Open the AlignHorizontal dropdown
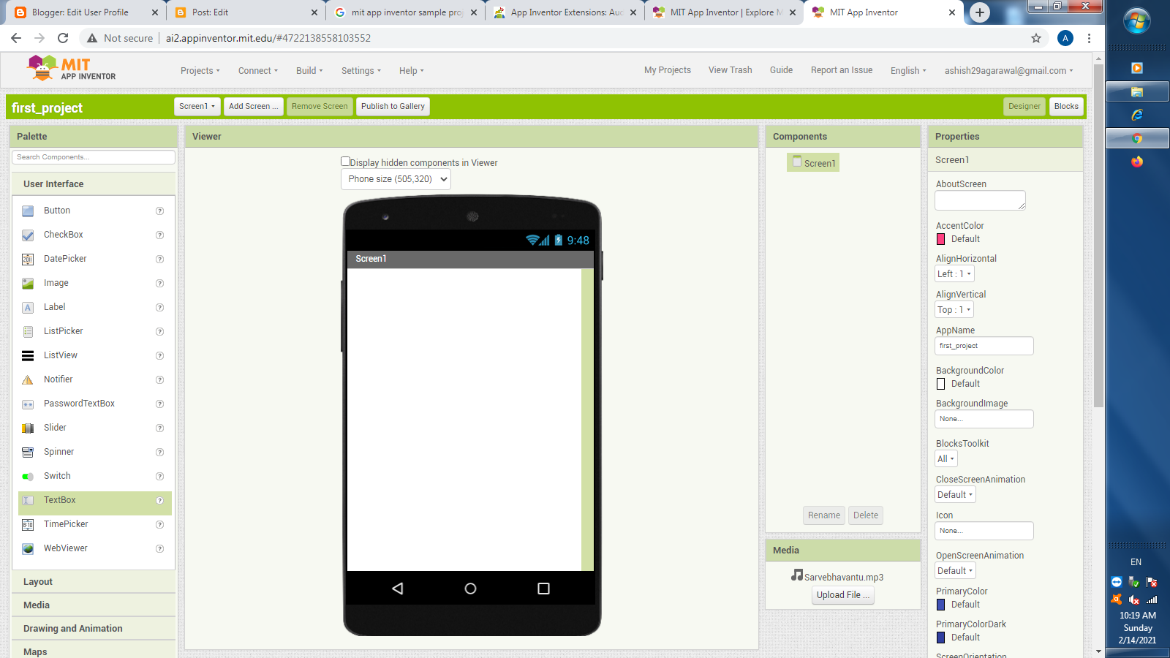Screen dimensions: 1170x658 pyautogui.click(x=954, y=273)
